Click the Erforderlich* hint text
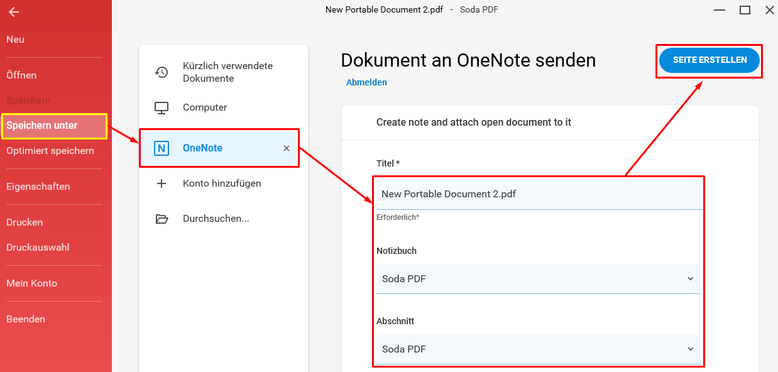778x372 pixels. [x=398, y=217]
